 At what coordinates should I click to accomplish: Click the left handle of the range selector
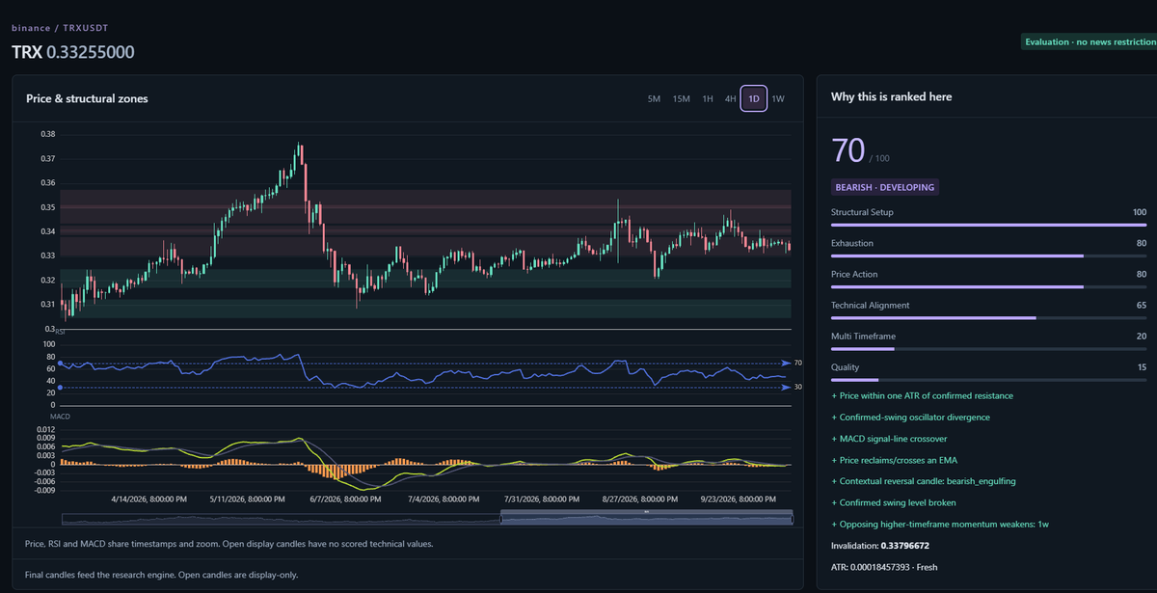(x=501, y=519)
